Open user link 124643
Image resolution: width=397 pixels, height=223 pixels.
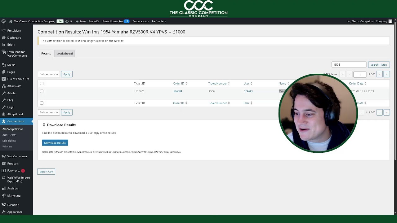pos(248,91)
